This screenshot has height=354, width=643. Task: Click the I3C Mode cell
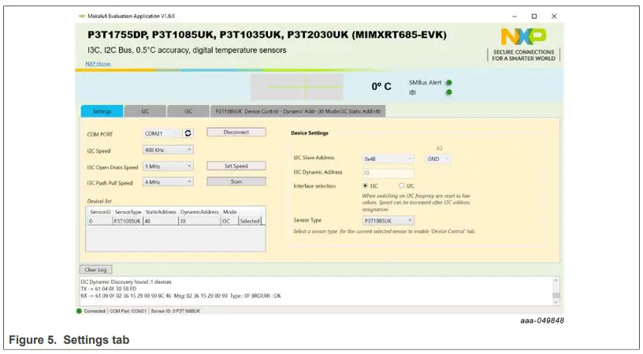click(x=229, y=221)
